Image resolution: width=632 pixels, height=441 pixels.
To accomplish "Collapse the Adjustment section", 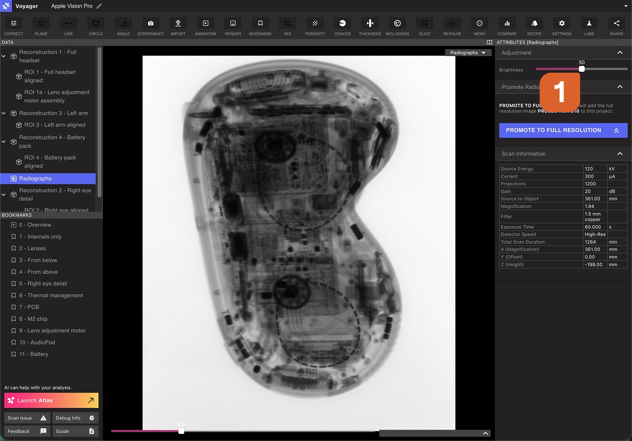I will point(620,53).
